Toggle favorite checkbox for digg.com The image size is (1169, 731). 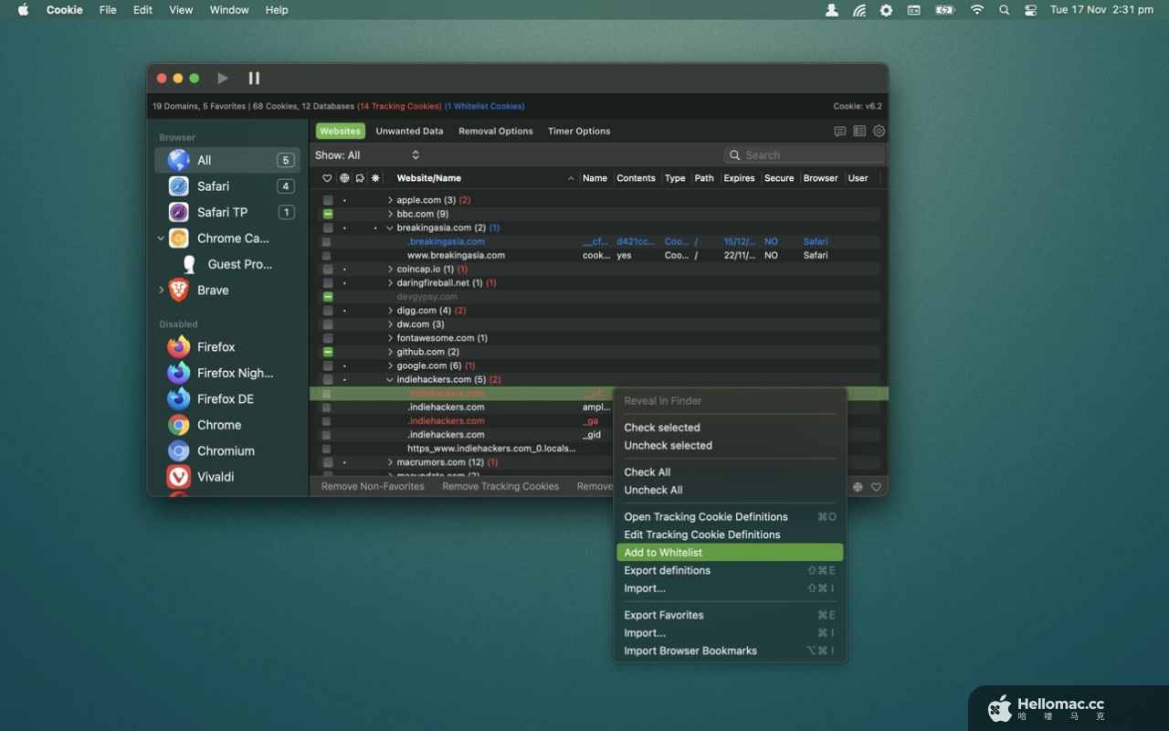point(327,311)
